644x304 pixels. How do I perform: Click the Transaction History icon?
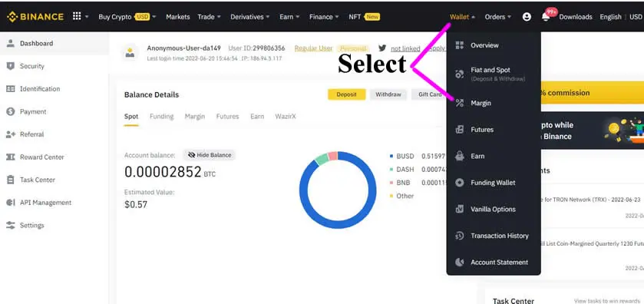pos(460,236)
